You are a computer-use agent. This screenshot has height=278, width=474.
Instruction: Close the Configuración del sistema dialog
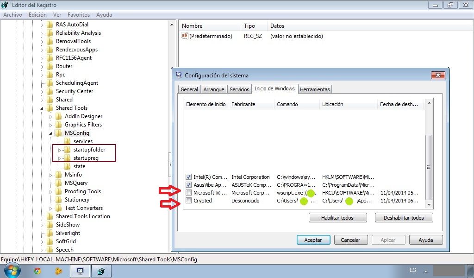click(x=438, y=76)
